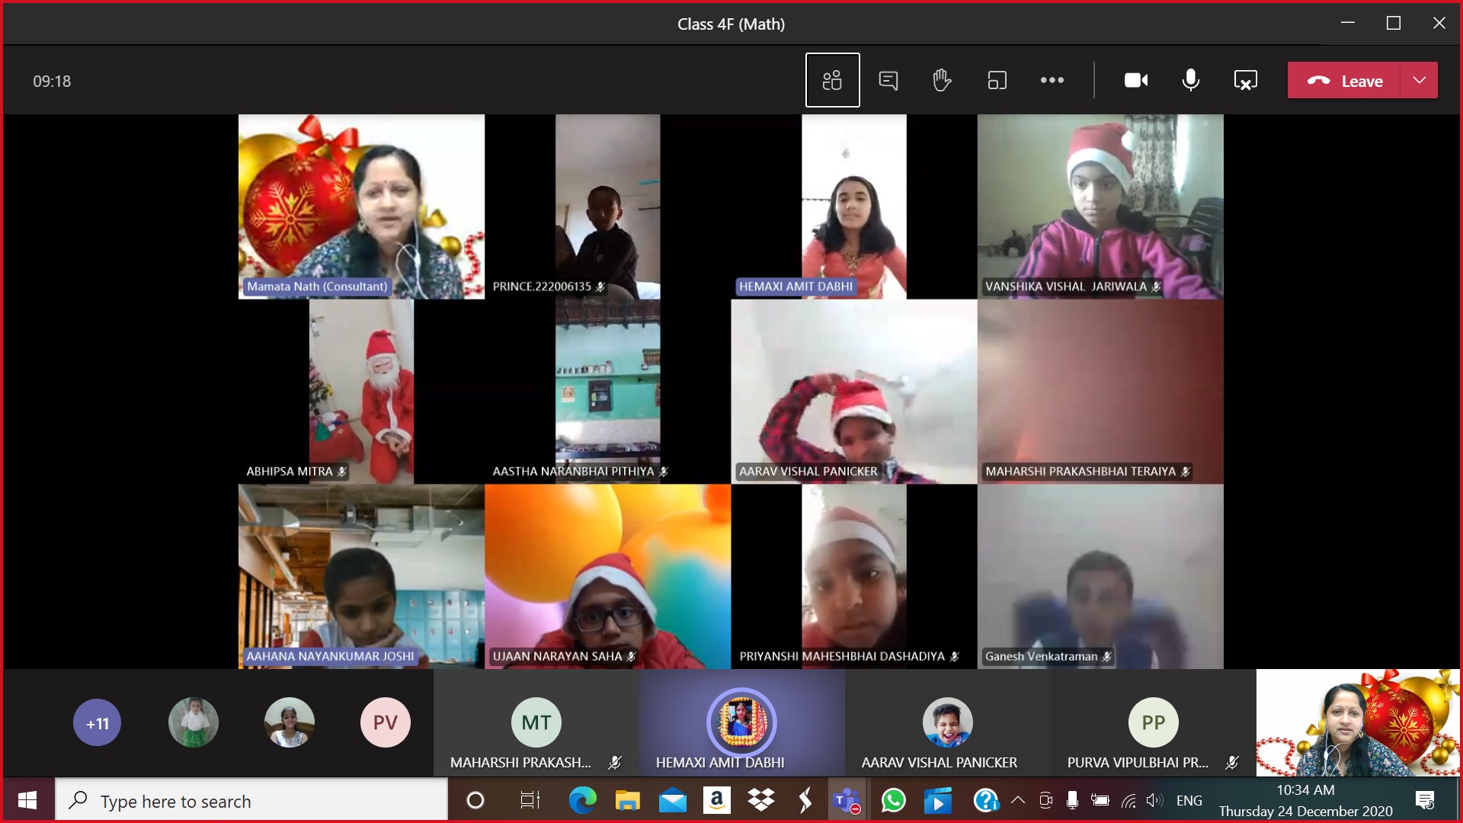
Task: Select AASTHA NARANBHAI PITHIYA video tile
Action: point(607,392)
